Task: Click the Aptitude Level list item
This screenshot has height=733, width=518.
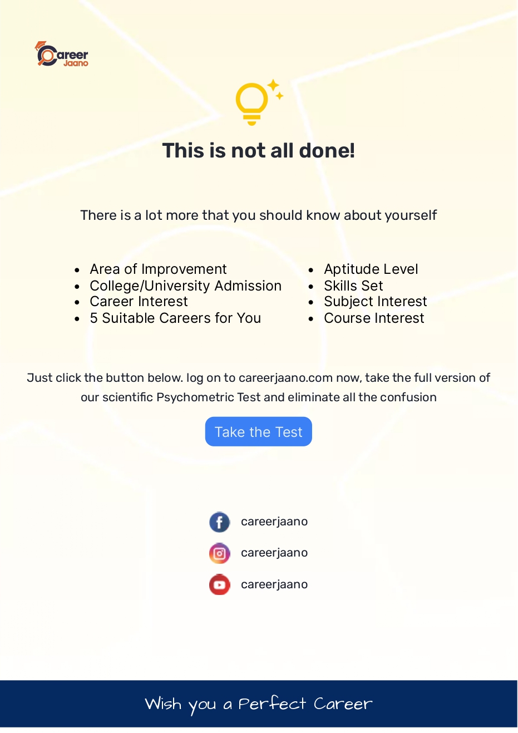Action: coord(371,269)
